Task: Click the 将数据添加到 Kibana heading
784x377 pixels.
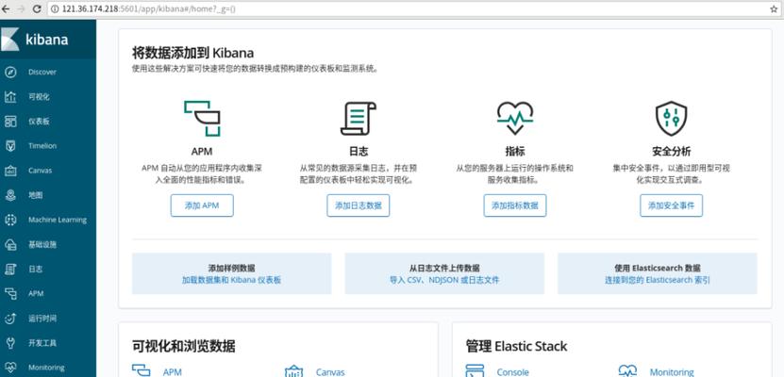Action: [192, 53]
